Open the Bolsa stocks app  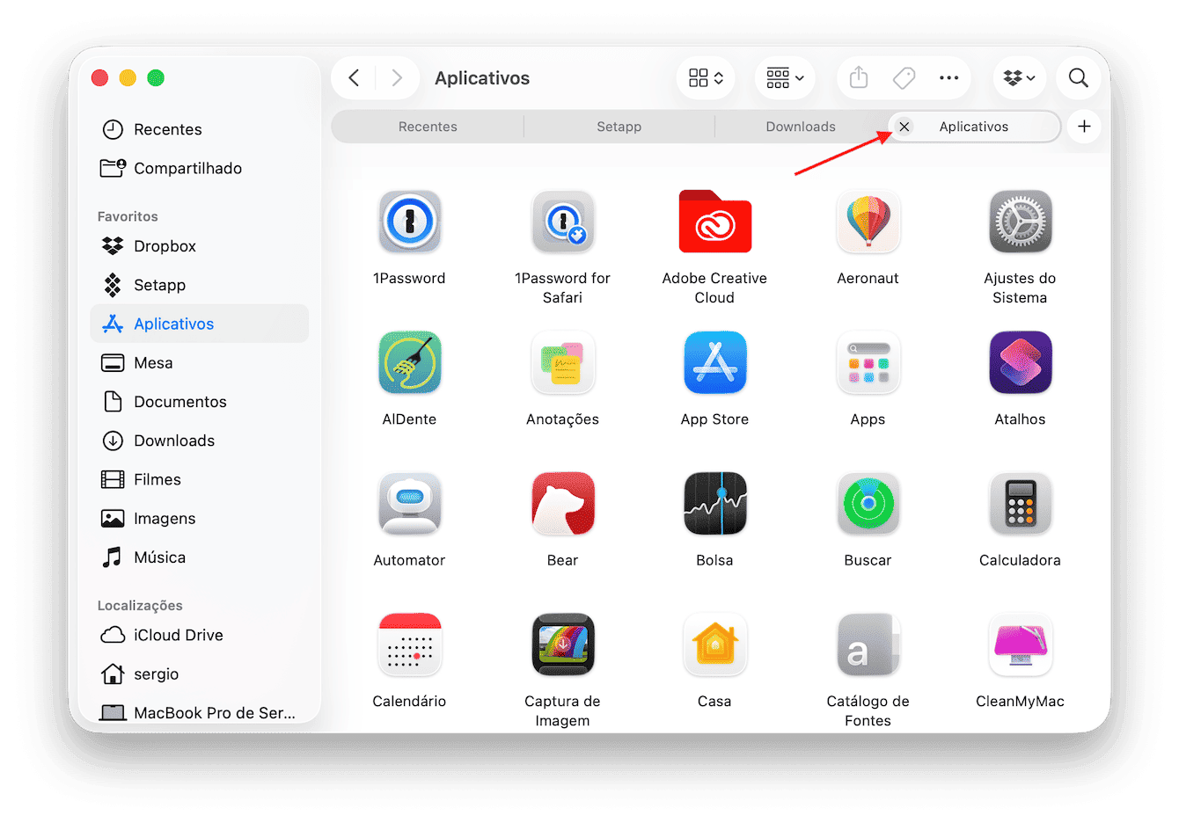click(x=714, y=503)
